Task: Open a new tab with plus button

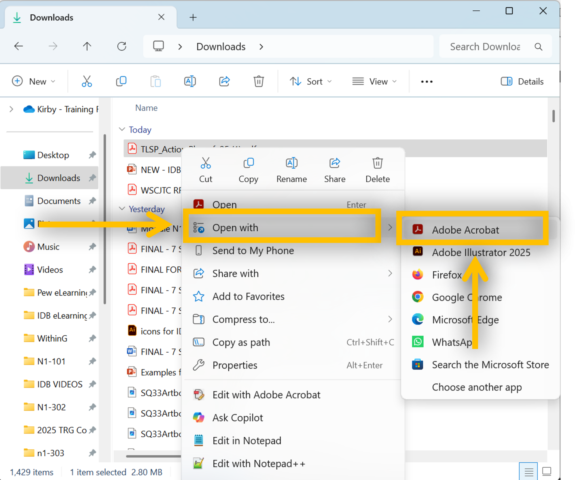Action: (x=193, y=18)
